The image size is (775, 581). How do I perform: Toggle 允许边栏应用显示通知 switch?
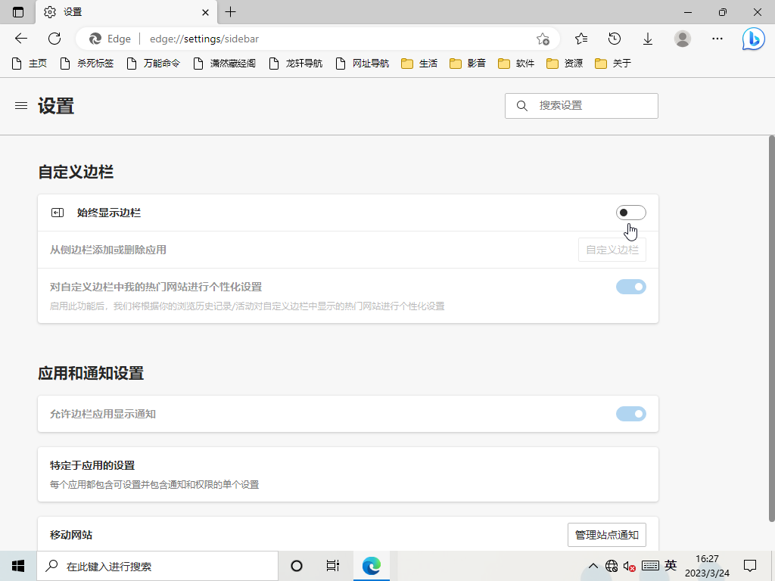tap(630, 414)
